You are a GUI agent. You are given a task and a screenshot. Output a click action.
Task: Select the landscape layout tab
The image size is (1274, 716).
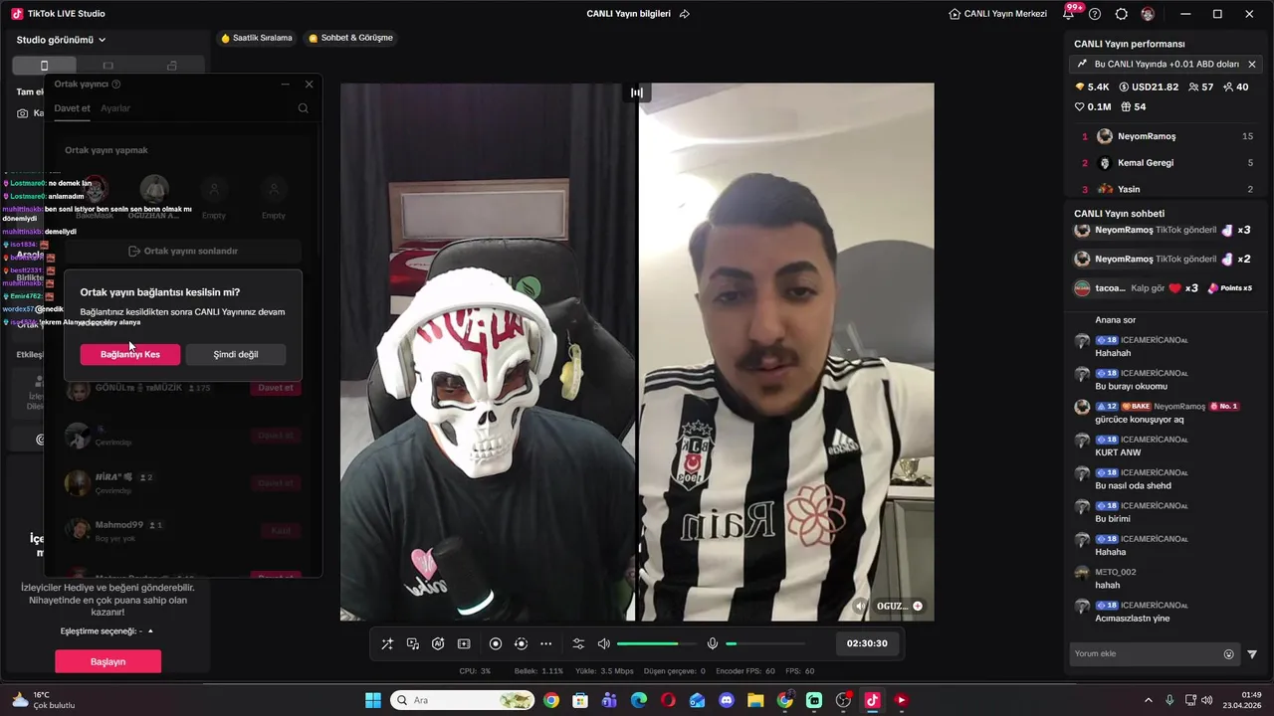coord(107,66)
